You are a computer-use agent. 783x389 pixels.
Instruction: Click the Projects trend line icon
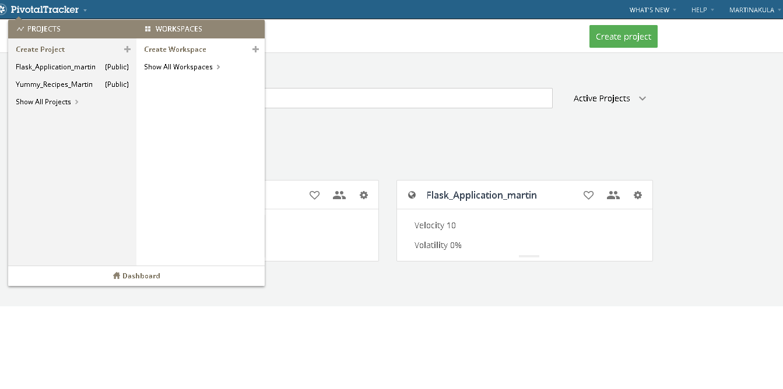point(20,29)
